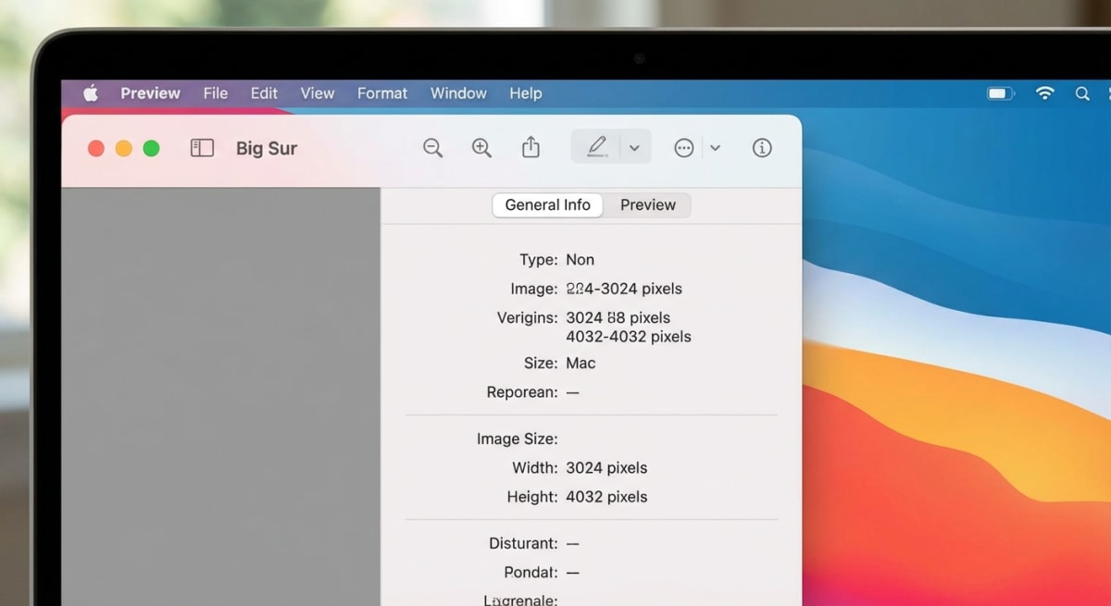1111x606 pixels.
Task: Click the battery status indicator
Action: click(x=999, y=93)
